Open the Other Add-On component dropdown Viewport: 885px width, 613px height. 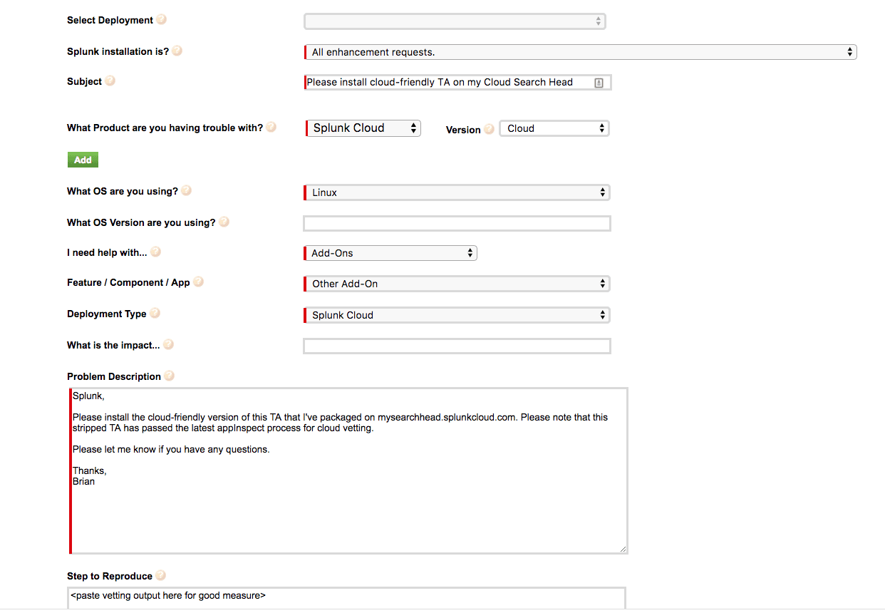pyautogui.click(x=457, y=284)
